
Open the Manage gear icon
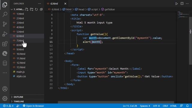point(5,98)
